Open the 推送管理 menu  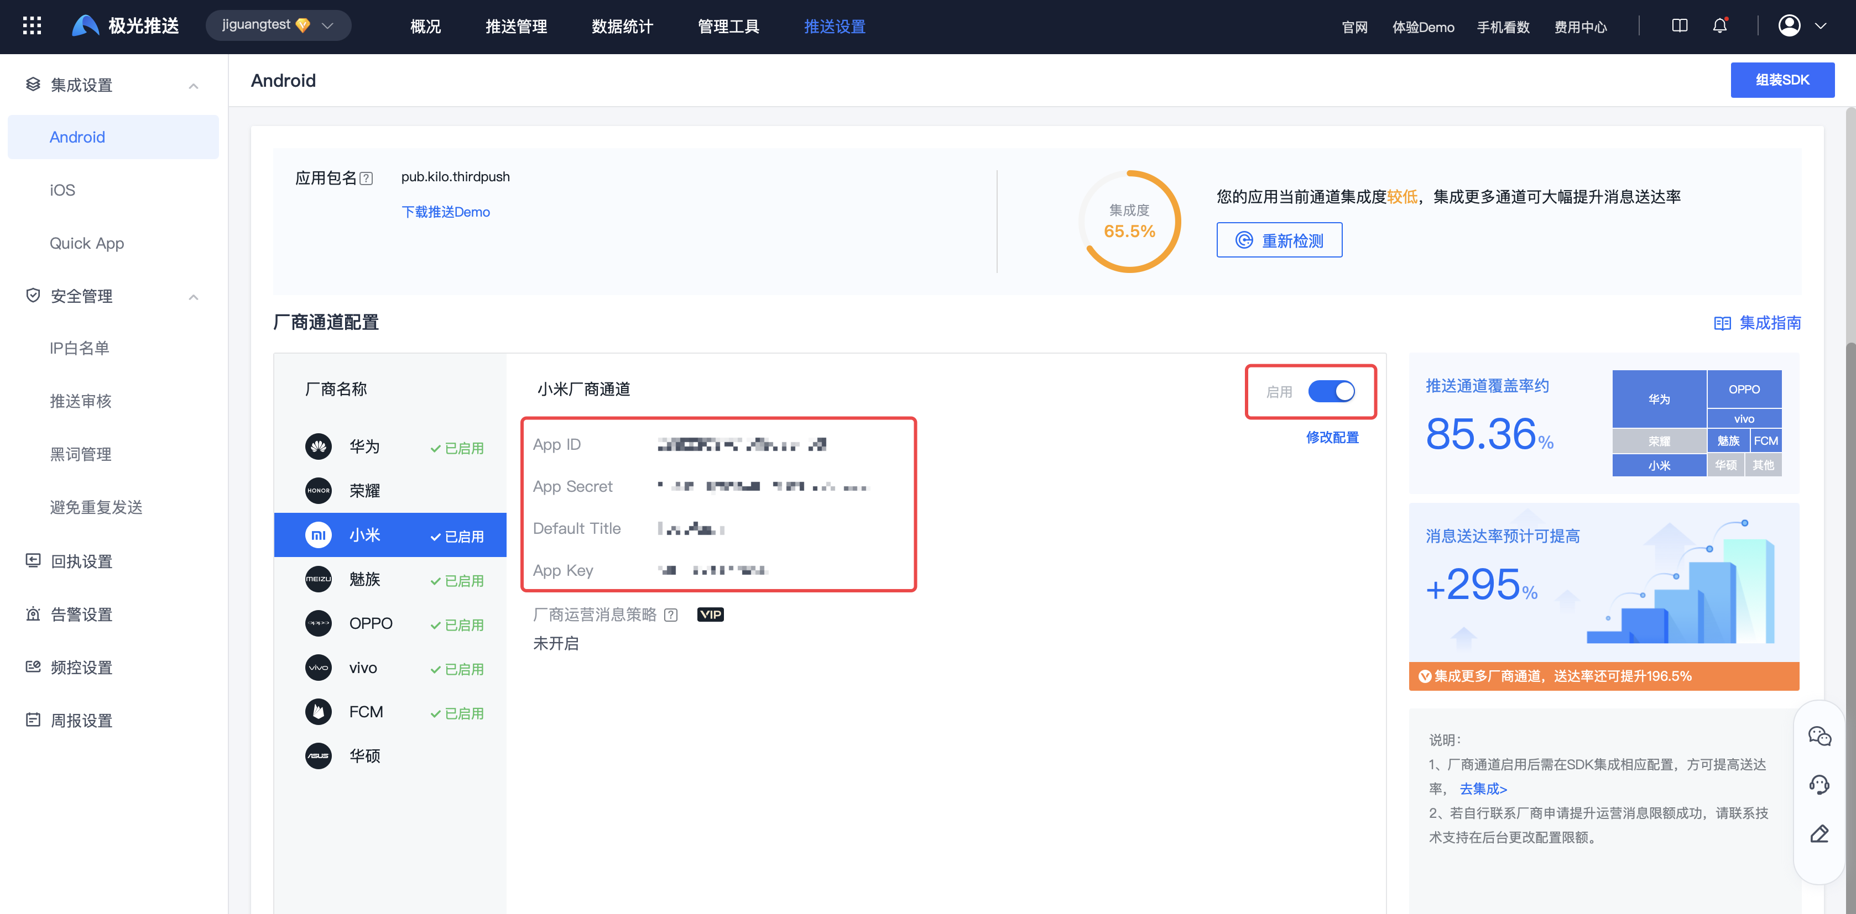click(516, 27)
